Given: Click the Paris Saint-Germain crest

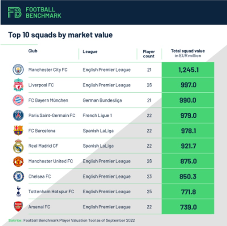Looking at the screenshot, I should [x=18, y=116].
